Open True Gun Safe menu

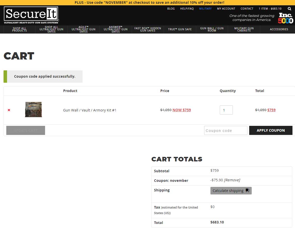pyautogui.click(x=180, y=30)
